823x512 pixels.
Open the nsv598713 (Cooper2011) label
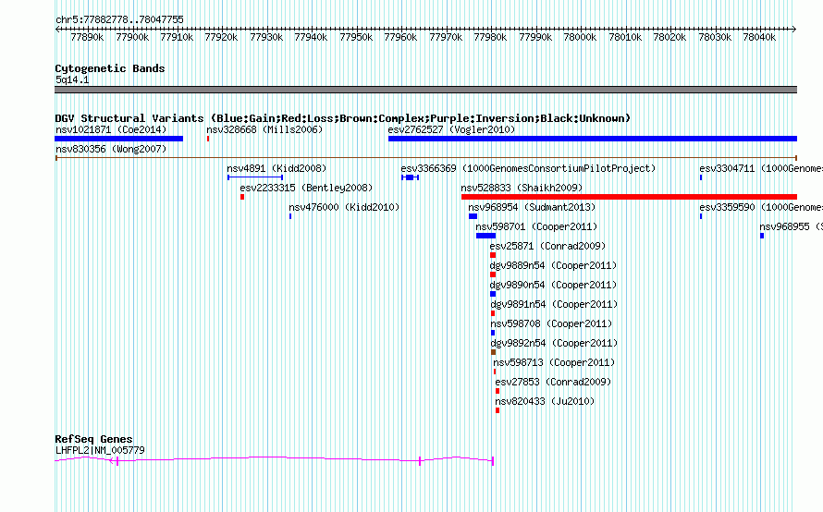pyautogui.click(x=554, y=362)
